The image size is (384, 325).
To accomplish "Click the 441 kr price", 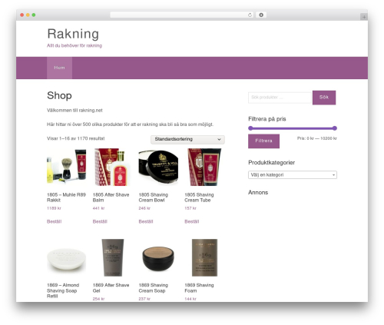I will tap(98, 208).
